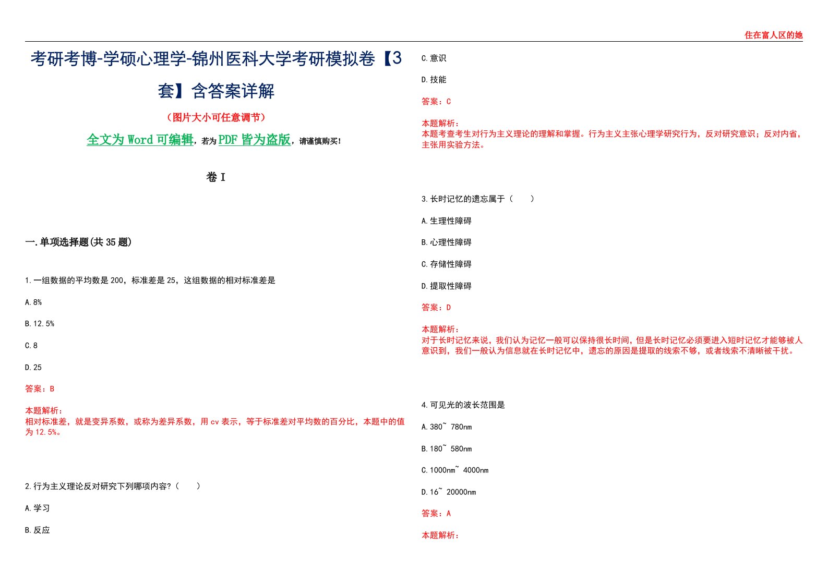The image size is (828, 585).
Task: Select option A. 生理性障碍
Action: click(x=447, y=221)
